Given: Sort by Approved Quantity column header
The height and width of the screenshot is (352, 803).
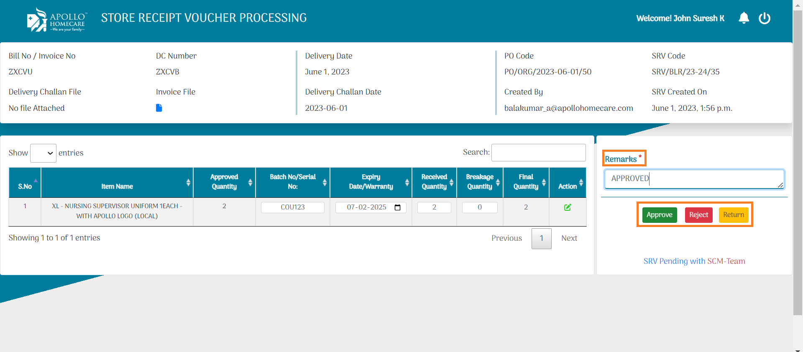Looking at the screenshot, I should (224, 182).
